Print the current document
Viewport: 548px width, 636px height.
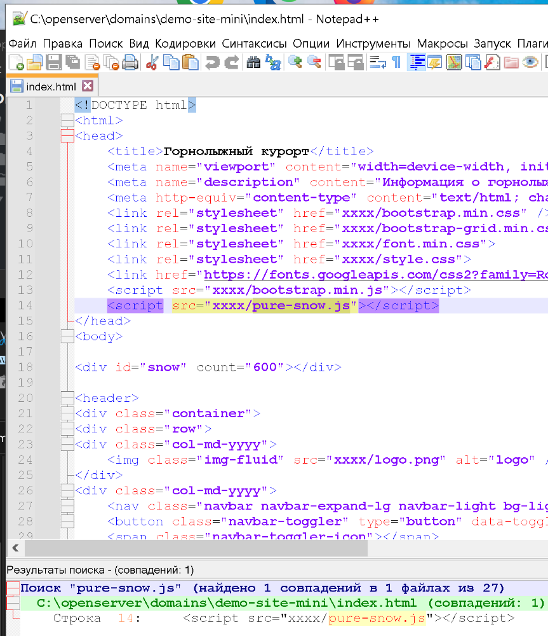click(130, 62)
